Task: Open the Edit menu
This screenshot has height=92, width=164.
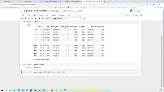Action: pos(29,15)
